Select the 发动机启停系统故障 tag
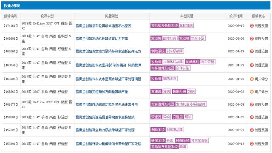Viewport: 272px width, 153px height. tap(191, 104)
